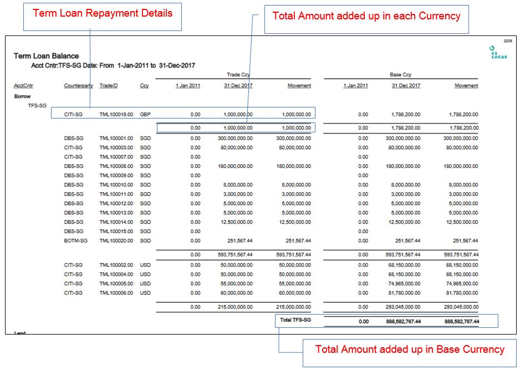Click CITI-SG counterparty in the TML100019.00 row
The width and height of the screenshot is (520, 370).
click(x=73, y=115)
